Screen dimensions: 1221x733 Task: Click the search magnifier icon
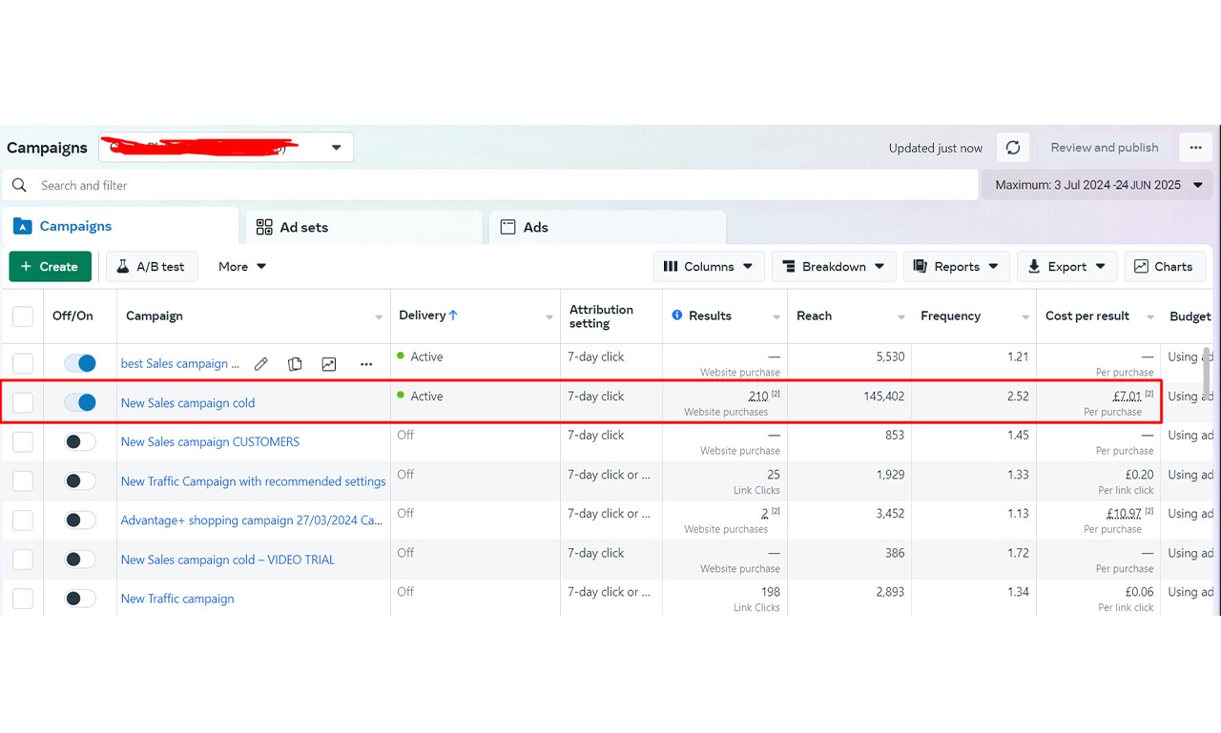(19, 185)
